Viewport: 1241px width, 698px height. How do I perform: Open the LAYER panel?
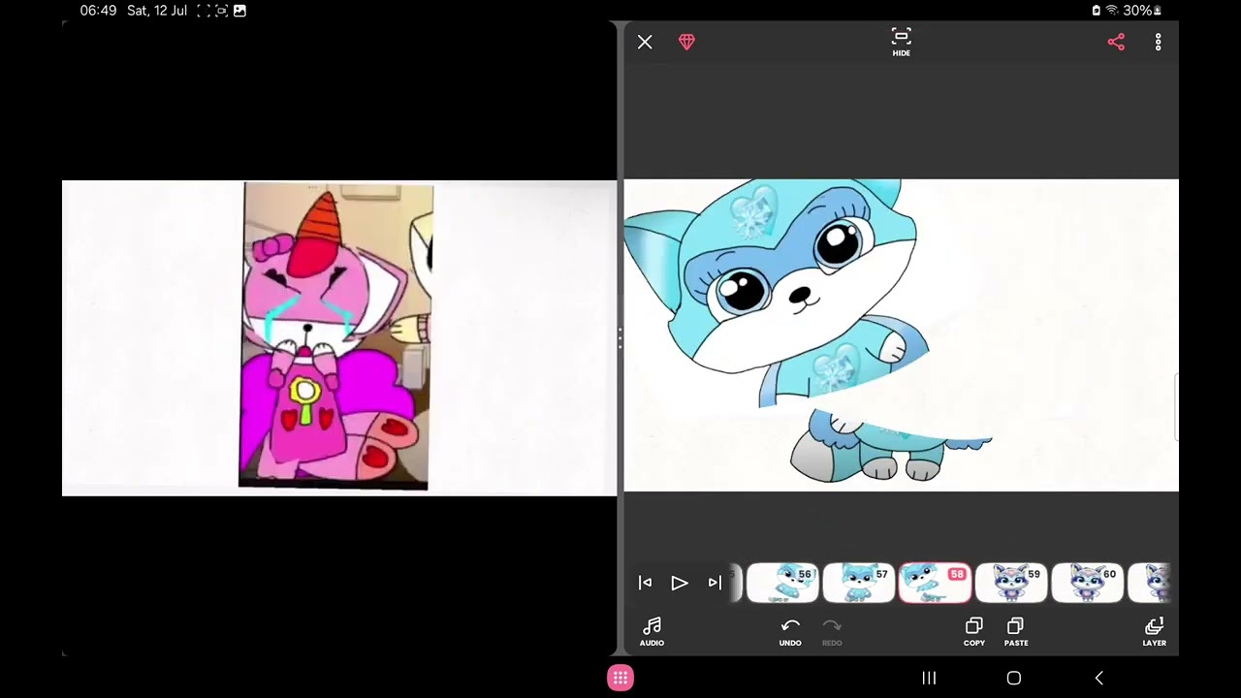coord(1154,631)
